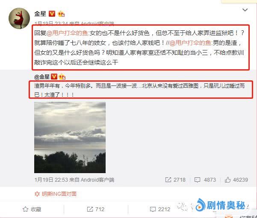Click the membership crown badge next to username
The height and width of the screenshot is (218, 257).
61,14
